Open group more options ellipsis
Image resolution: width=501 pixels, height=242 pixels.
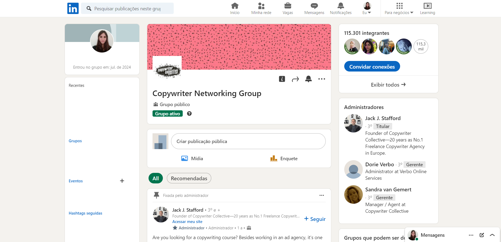pyautogui.click(x=322, y=79)
